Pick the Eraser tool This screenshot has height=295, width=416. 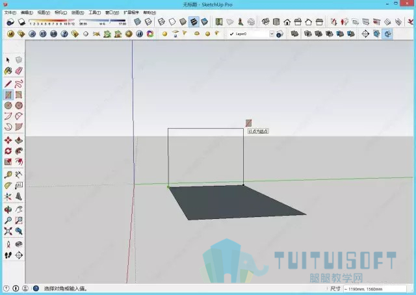(19, 71)
